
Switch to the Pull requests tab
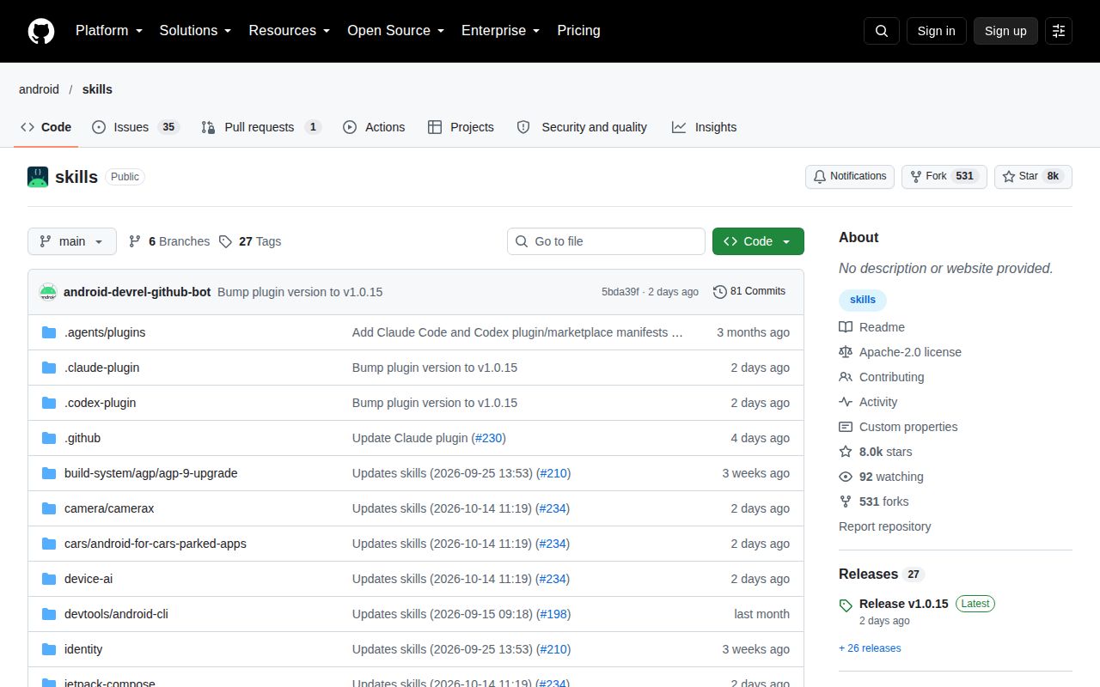[x=260, y=127]
